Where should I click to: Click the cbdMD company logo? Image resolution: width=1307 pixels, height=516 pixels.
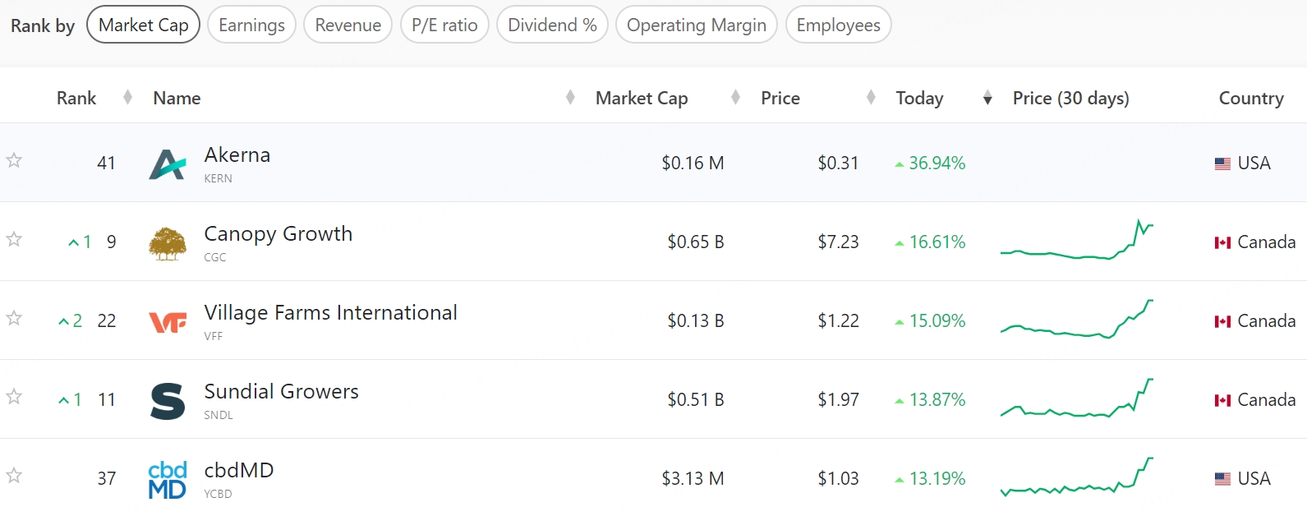pos(167,480)
